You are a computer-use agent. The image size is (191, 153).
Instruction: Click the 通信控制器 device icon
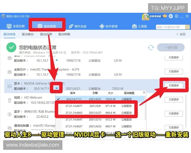pos(10,128)
